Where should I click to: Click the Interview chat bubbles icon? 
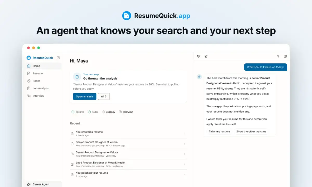pos(29,96)
